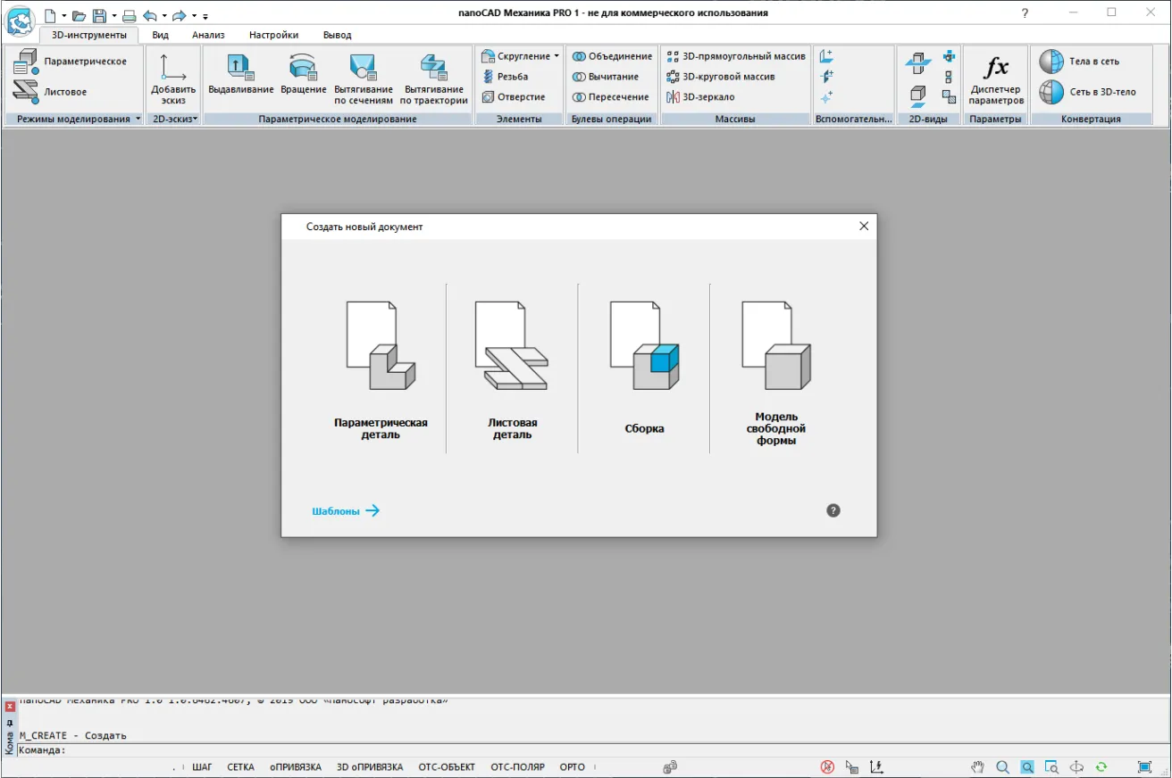This screenshot has width=1172, height=778.
Task: Open the 2D-эскиз panel dropdown
Action: point(195,119)
